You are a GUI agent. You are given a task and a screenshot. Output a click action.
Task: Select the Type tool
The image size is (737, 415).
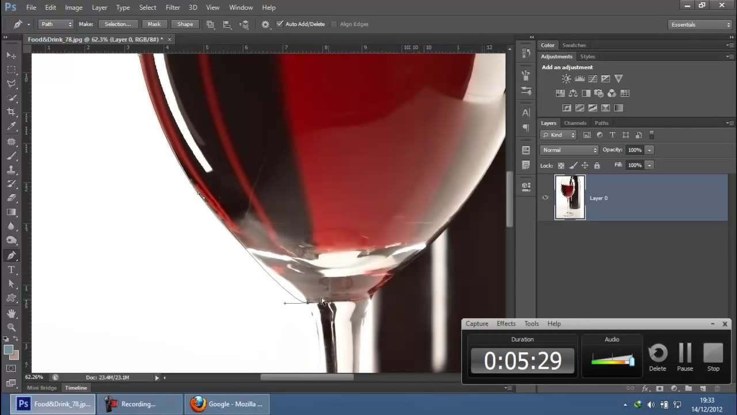(11, 270)
